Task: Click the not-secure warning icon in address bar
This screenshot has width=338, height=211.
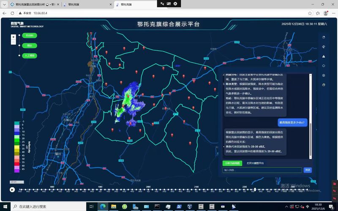Action: (20, 13)
